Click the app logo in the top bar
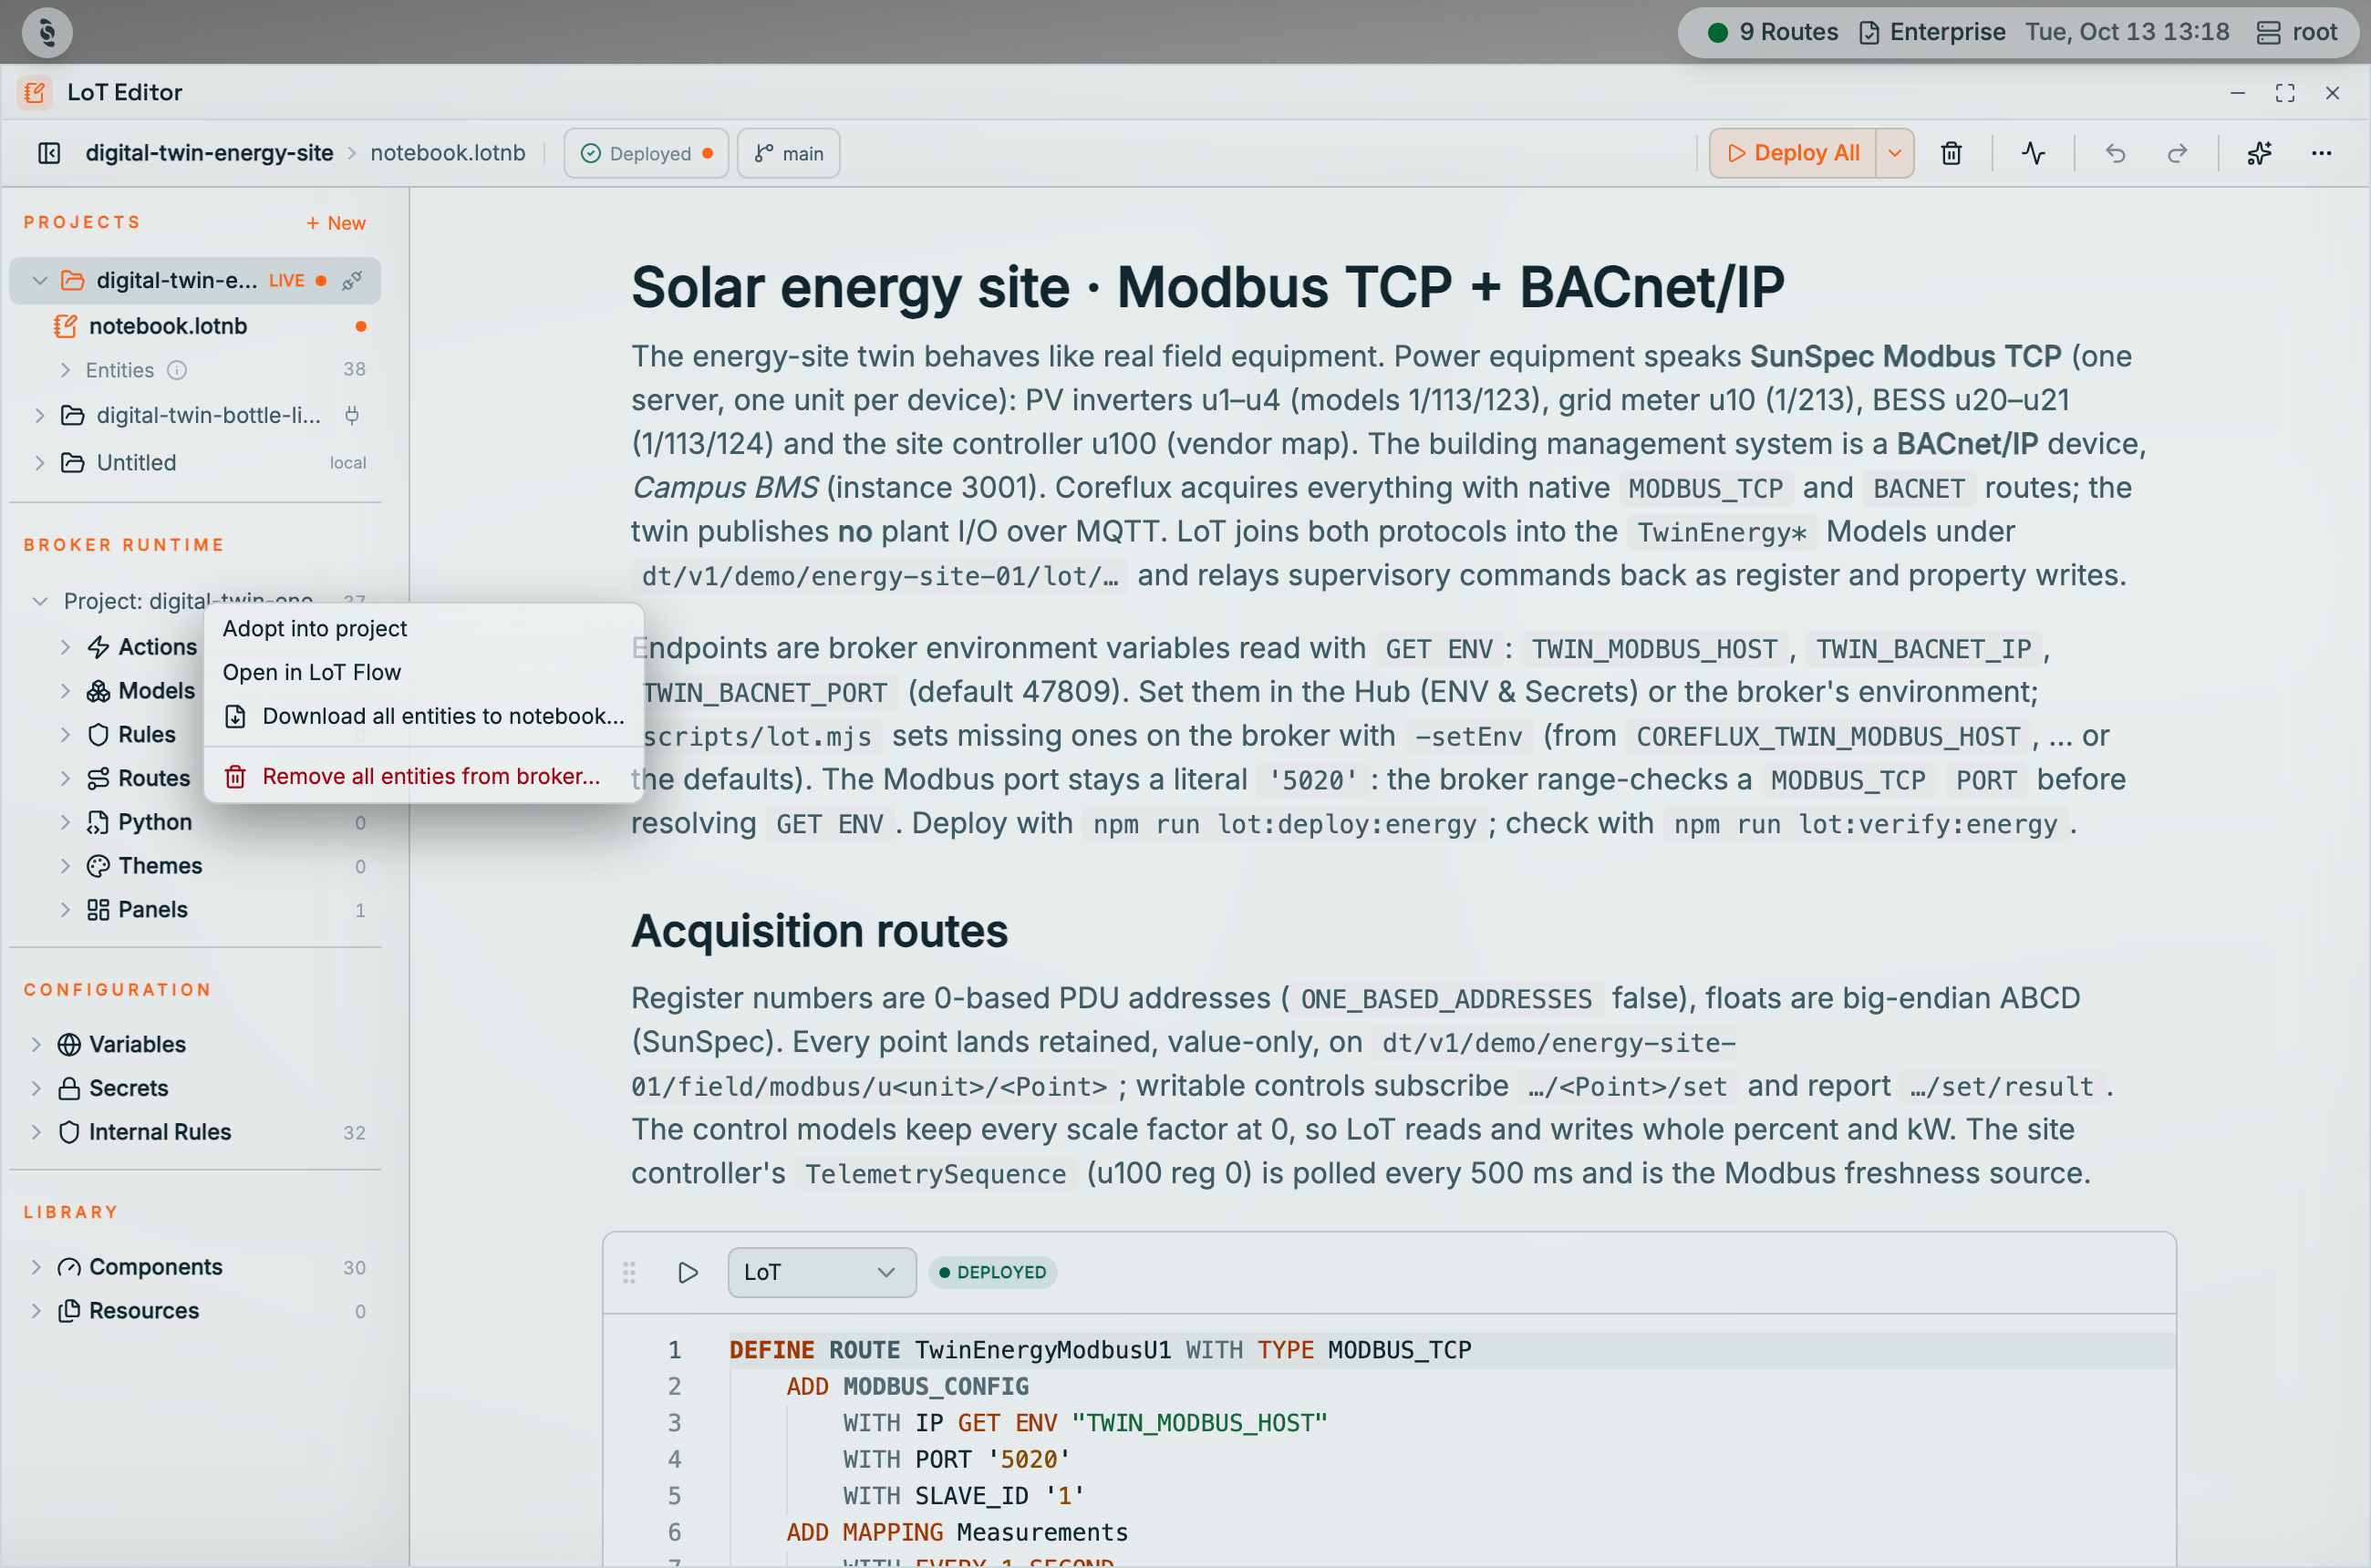 click(x=47, y=32)
